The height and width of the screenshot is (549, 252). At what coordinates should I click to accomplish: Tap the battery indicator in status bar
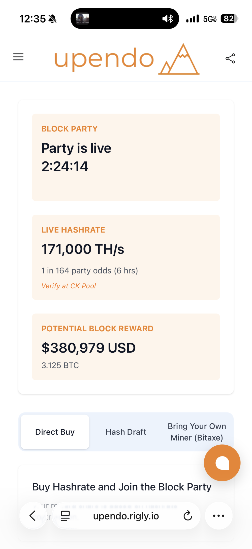coord(229,19)
